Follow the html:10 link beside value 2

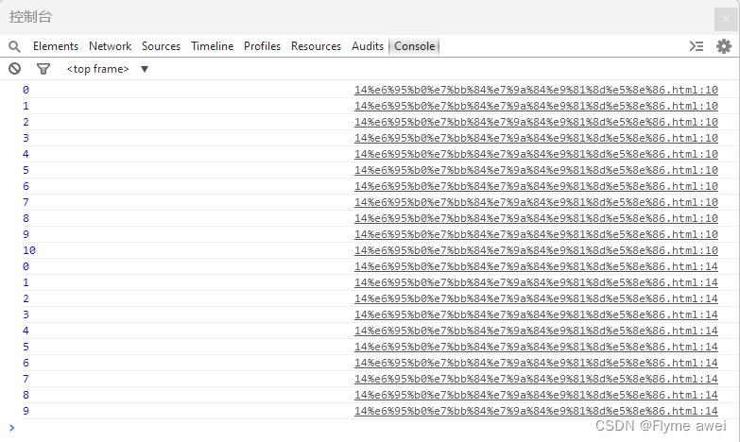click(x=536, y=122)
